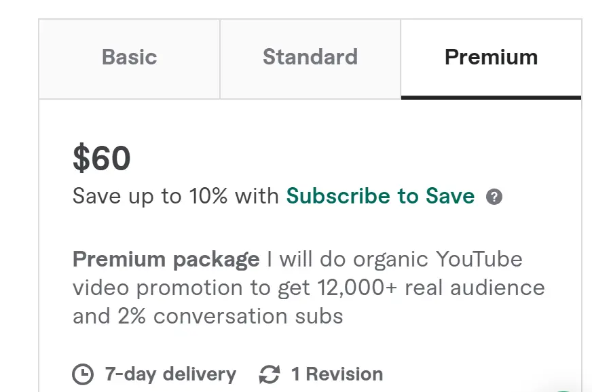Select the Premium package tab
The image size is (592, 392).
click(491, 58)
